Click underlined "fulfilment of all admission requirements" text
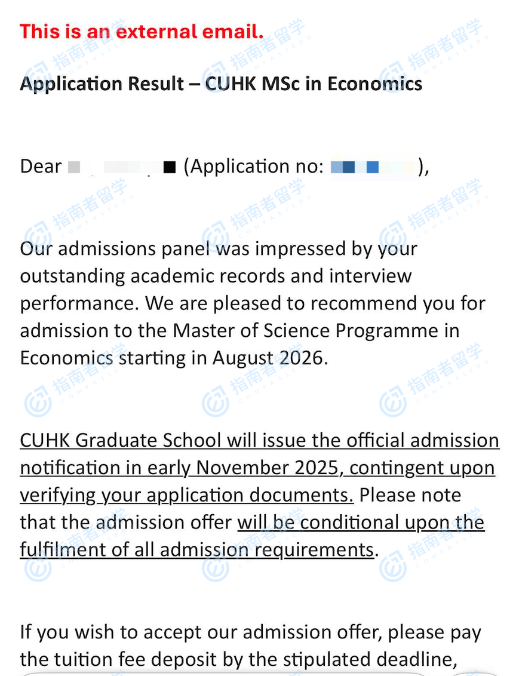The height and width of the screenshot is (676, 510). point(196,549)
